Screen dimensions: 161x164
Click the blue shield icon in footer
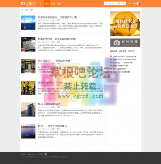pos(46,154)
